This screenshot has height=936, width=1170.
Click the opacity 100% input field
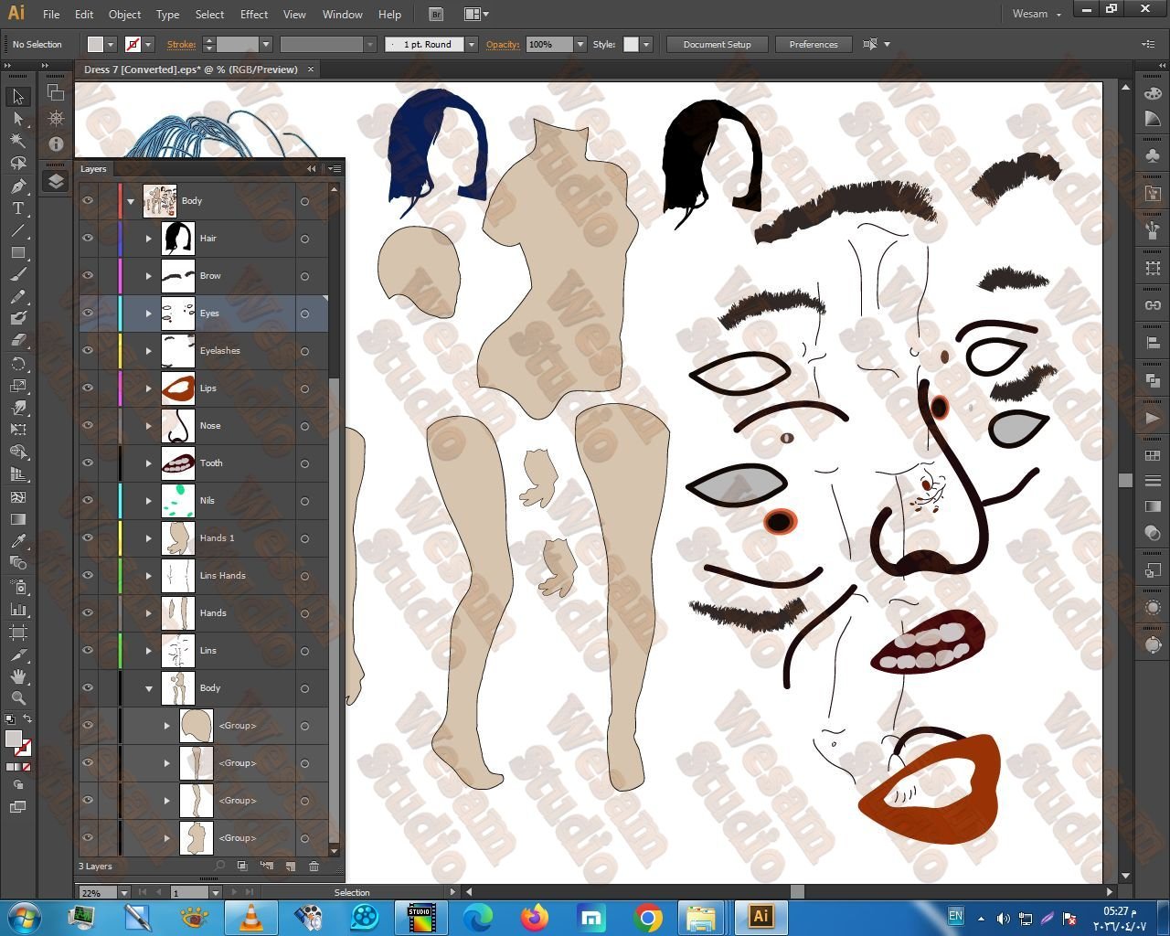pyautogui.click(x=549, y=45)
